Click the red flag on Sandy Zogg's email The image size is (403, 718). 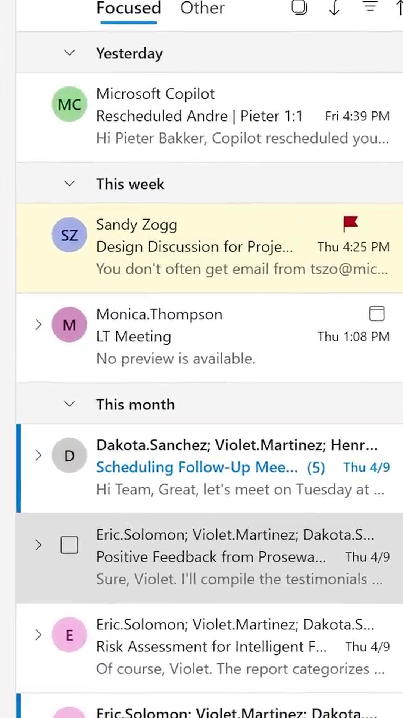coord(350,224)
